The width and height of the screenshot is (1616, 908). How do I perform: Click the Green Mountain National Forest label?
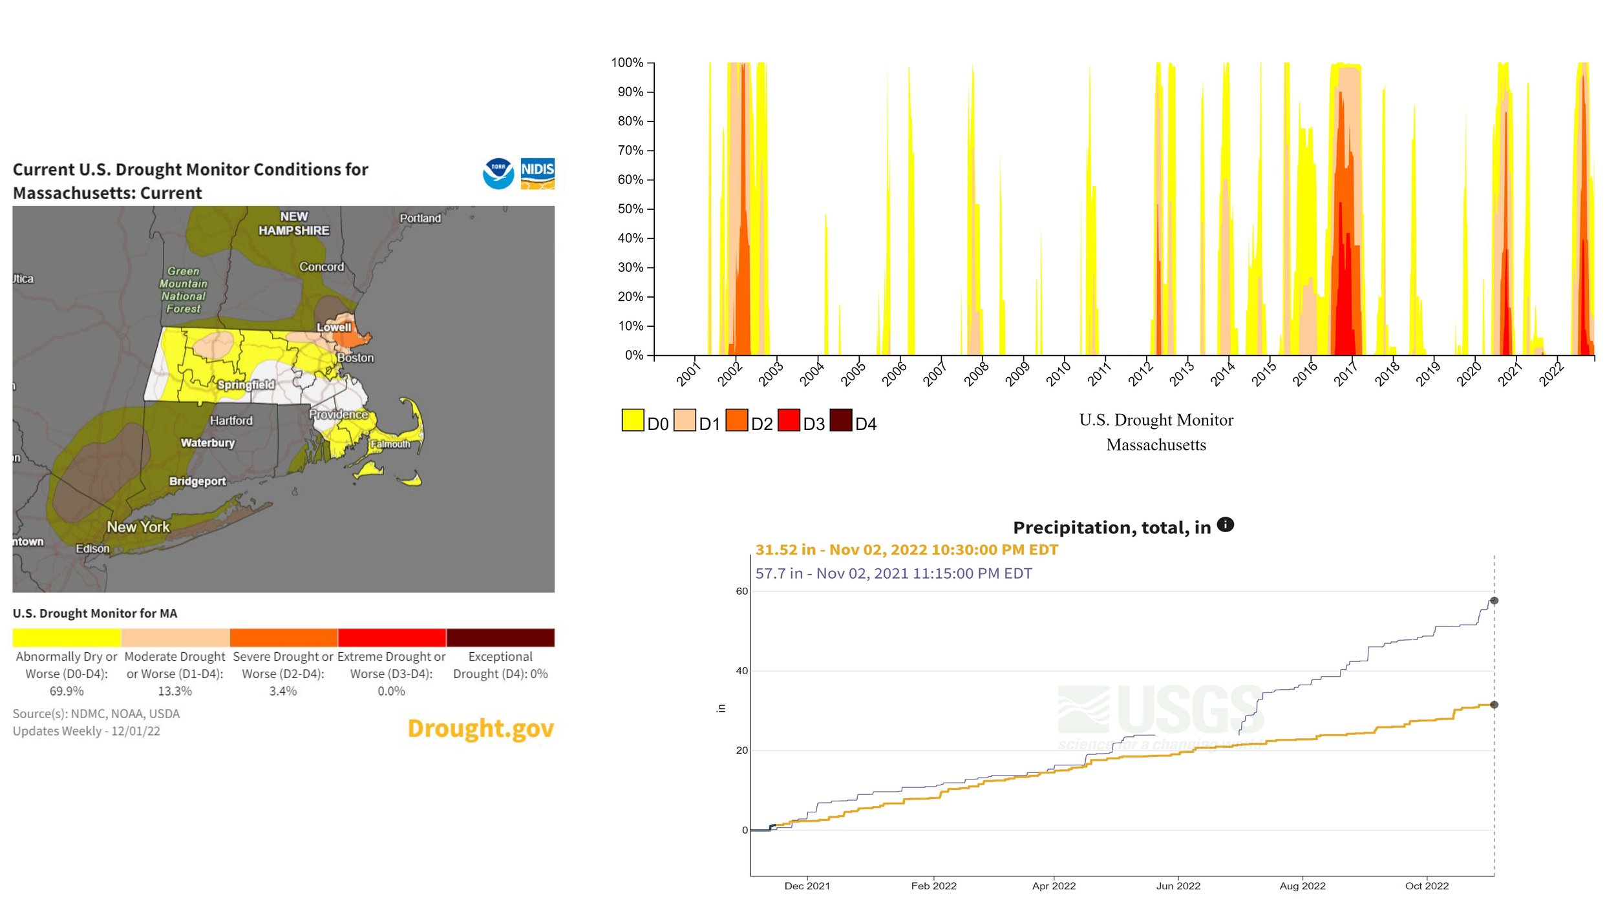pyautogui.click(x=184, y=290)
